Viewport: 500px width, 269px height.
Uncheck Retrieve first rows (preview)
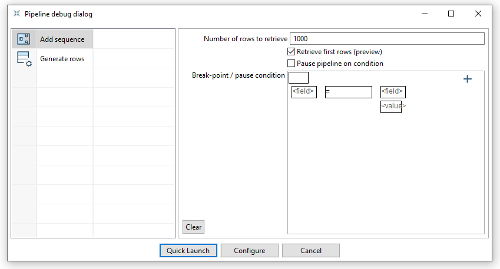tap(291, 52)
